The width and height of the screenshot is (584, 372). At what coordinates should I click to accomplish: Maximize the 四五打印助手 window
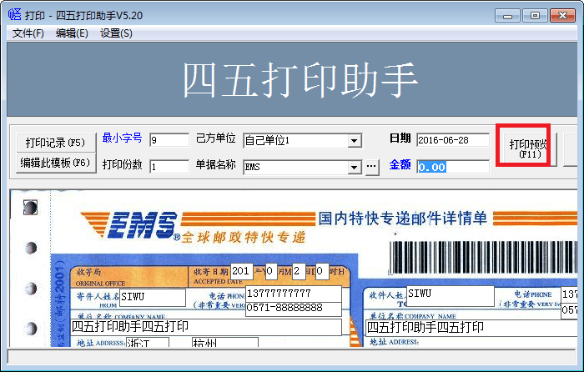coord(535,16)
